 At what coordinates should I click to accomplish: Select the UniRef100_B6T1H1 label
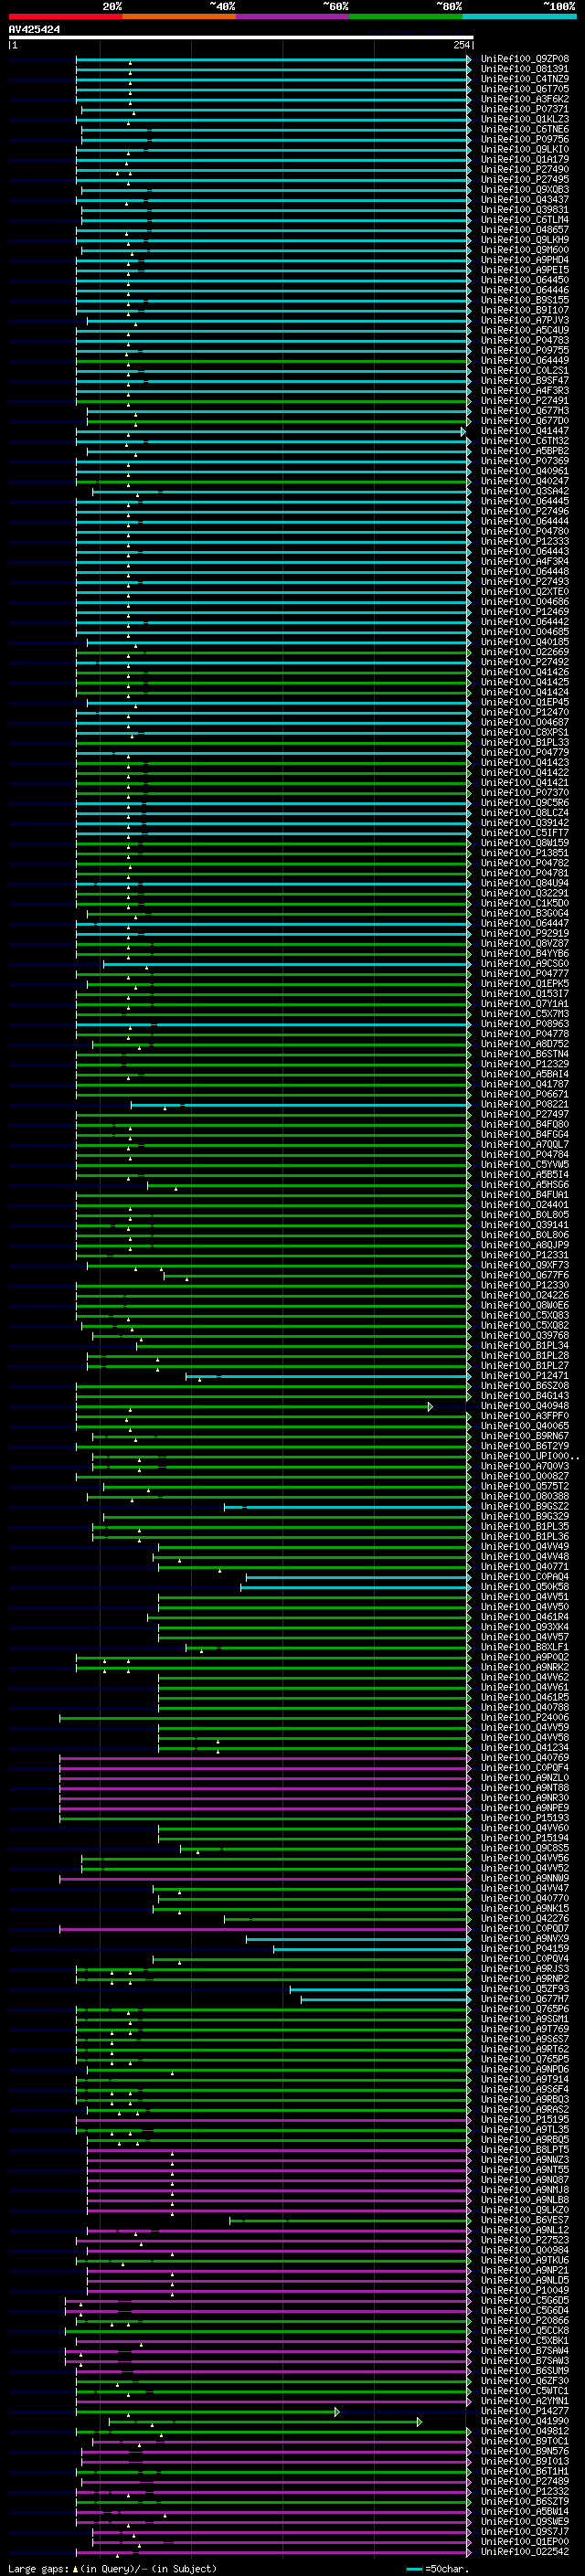525,2471
